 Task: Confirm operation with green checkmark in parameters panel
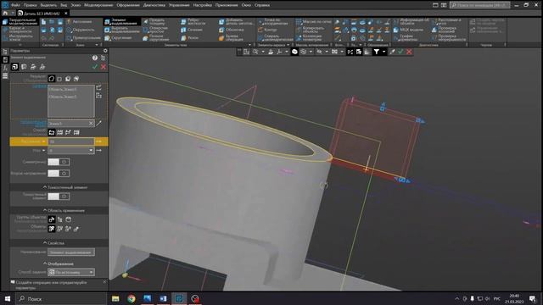coord(95,67)
